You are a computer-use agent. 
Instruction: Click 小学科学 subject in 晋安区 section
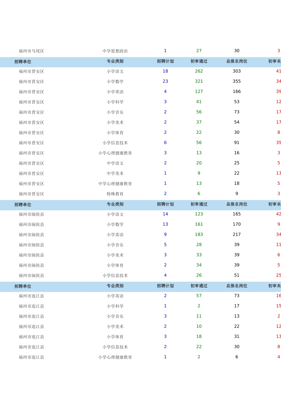coord(115,102)
